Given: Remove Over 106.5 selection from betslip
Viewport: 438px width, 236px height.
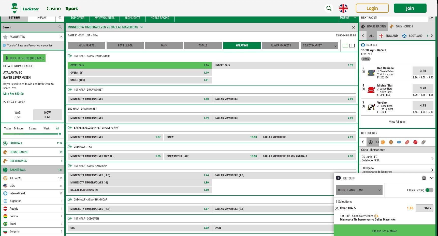Looking at the screenshot, I should tap(337, 208).
